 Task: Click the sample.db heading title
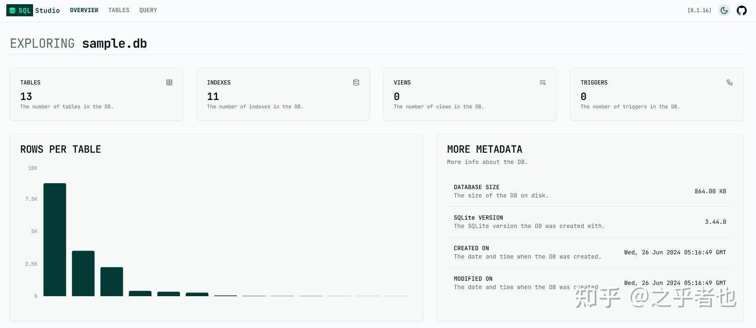point(114,44)
